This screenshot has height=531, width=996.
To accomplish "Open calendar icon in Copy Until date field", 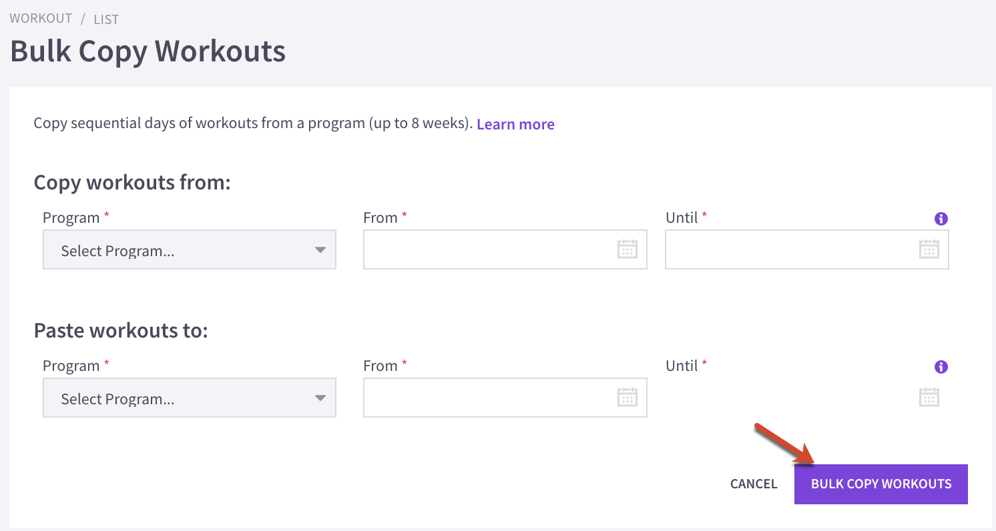I will click(x=929, y=249).
